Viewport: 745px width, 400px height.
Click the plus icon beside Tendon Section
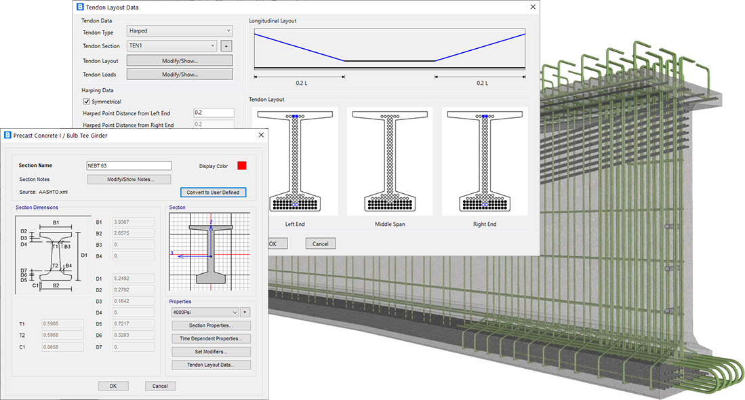point(226,46)
